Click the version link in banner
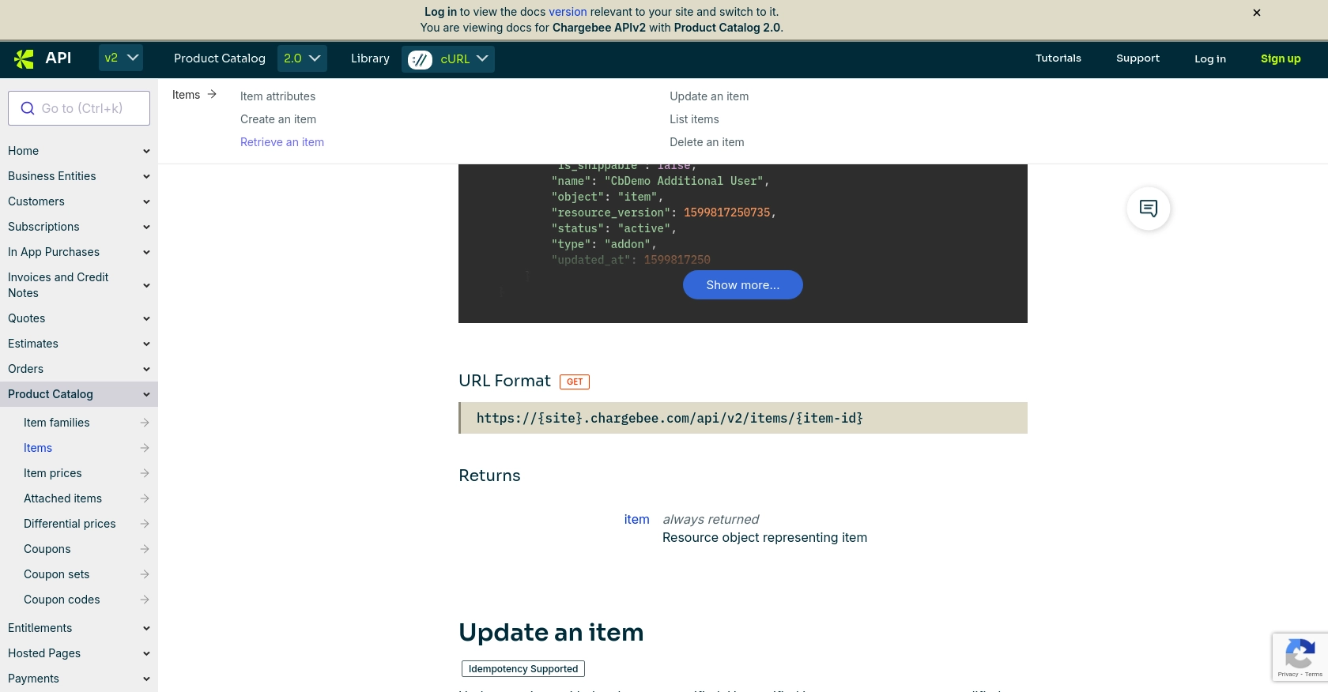 coord(568,12)
